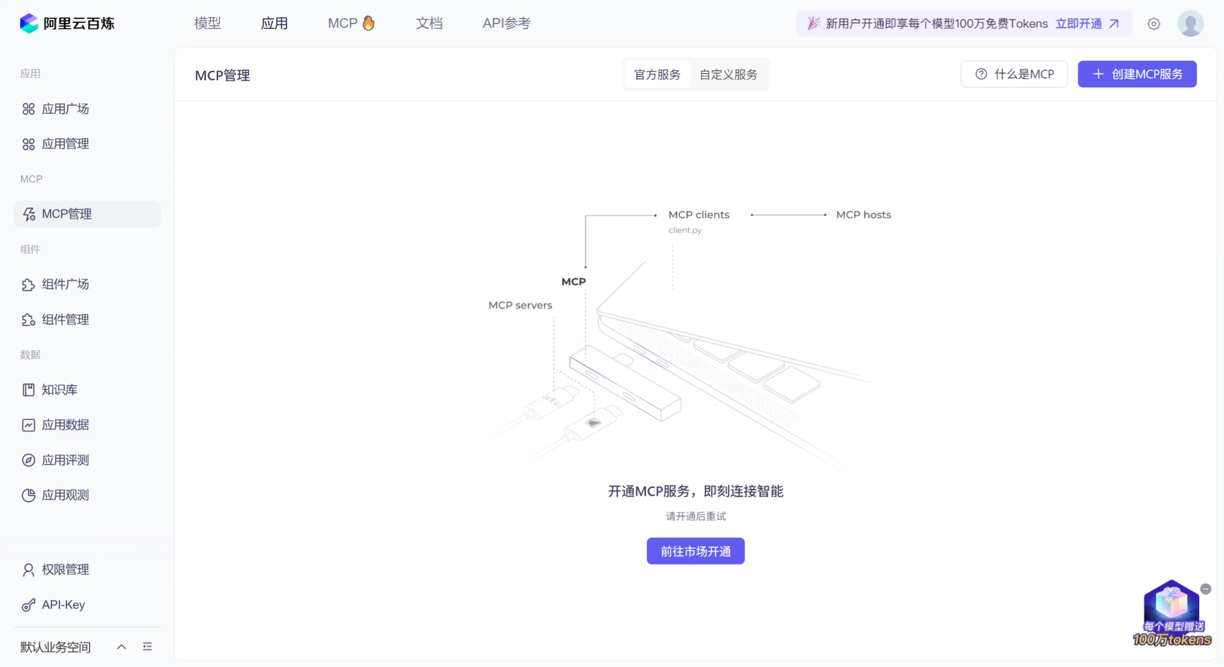This screenshot has height=667, width=1224.
Task: Go to 应用广场 in sidebar
Action: point(87,109)
